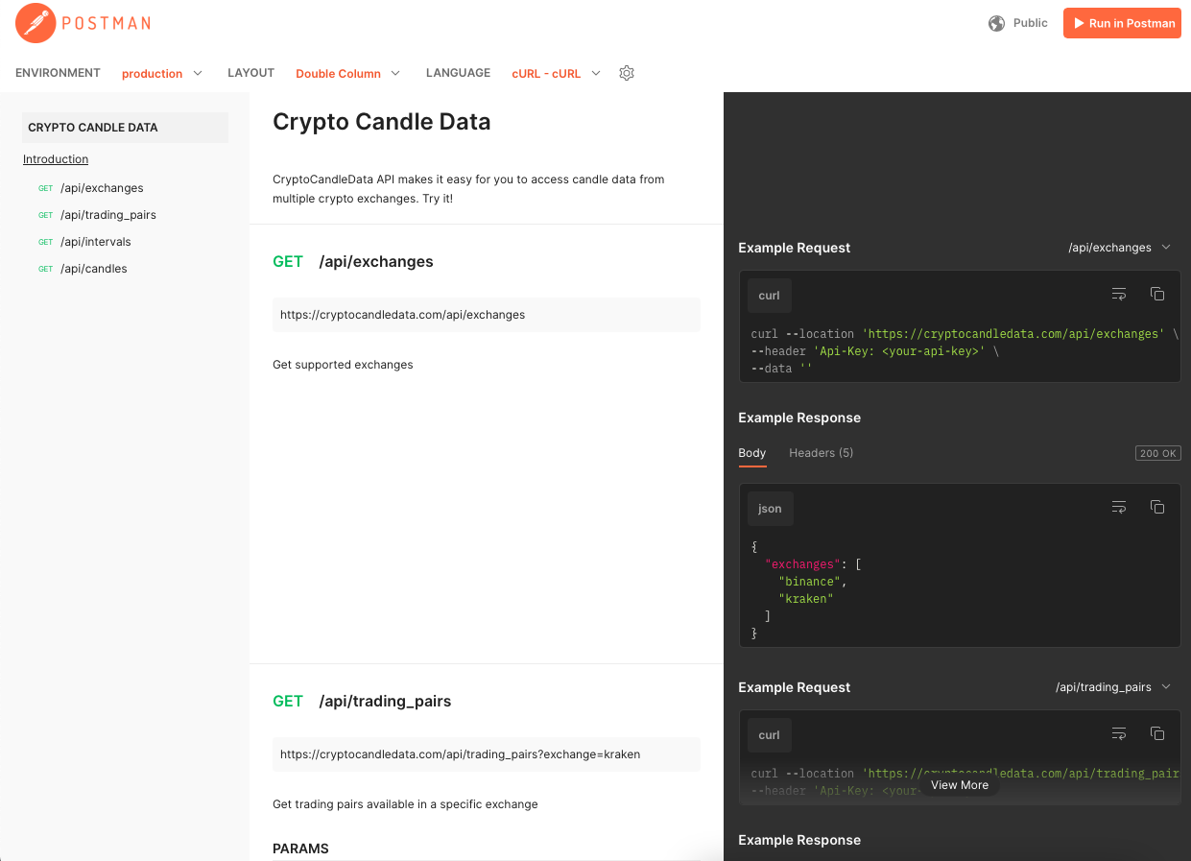Click the "exchanges" key in json response
The width and height of the screenshot is (1191, 861).
click(802, 564)
